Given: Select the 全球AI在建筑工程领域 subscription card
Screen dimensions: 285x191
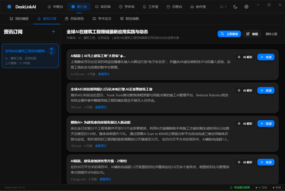Looking at the screenshot, I should tap(30, 56).
